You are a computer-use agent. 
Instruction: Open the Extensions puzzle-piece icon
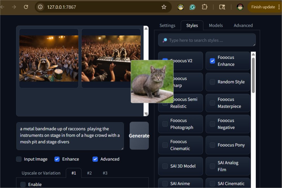(204, 7)
